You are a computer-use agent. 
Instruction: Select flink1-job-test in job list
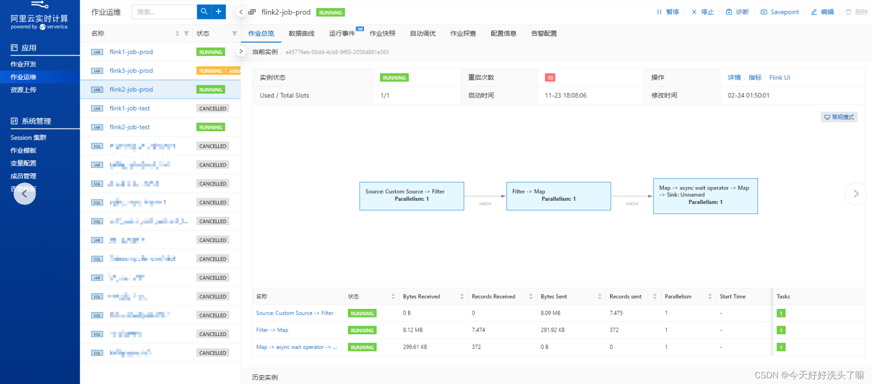click(x=130, y=108)
